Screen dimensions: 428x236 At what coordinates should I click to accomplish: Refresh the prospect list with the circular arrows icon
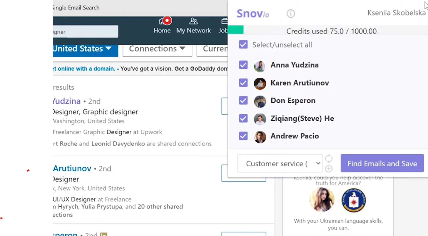point(329,159)
